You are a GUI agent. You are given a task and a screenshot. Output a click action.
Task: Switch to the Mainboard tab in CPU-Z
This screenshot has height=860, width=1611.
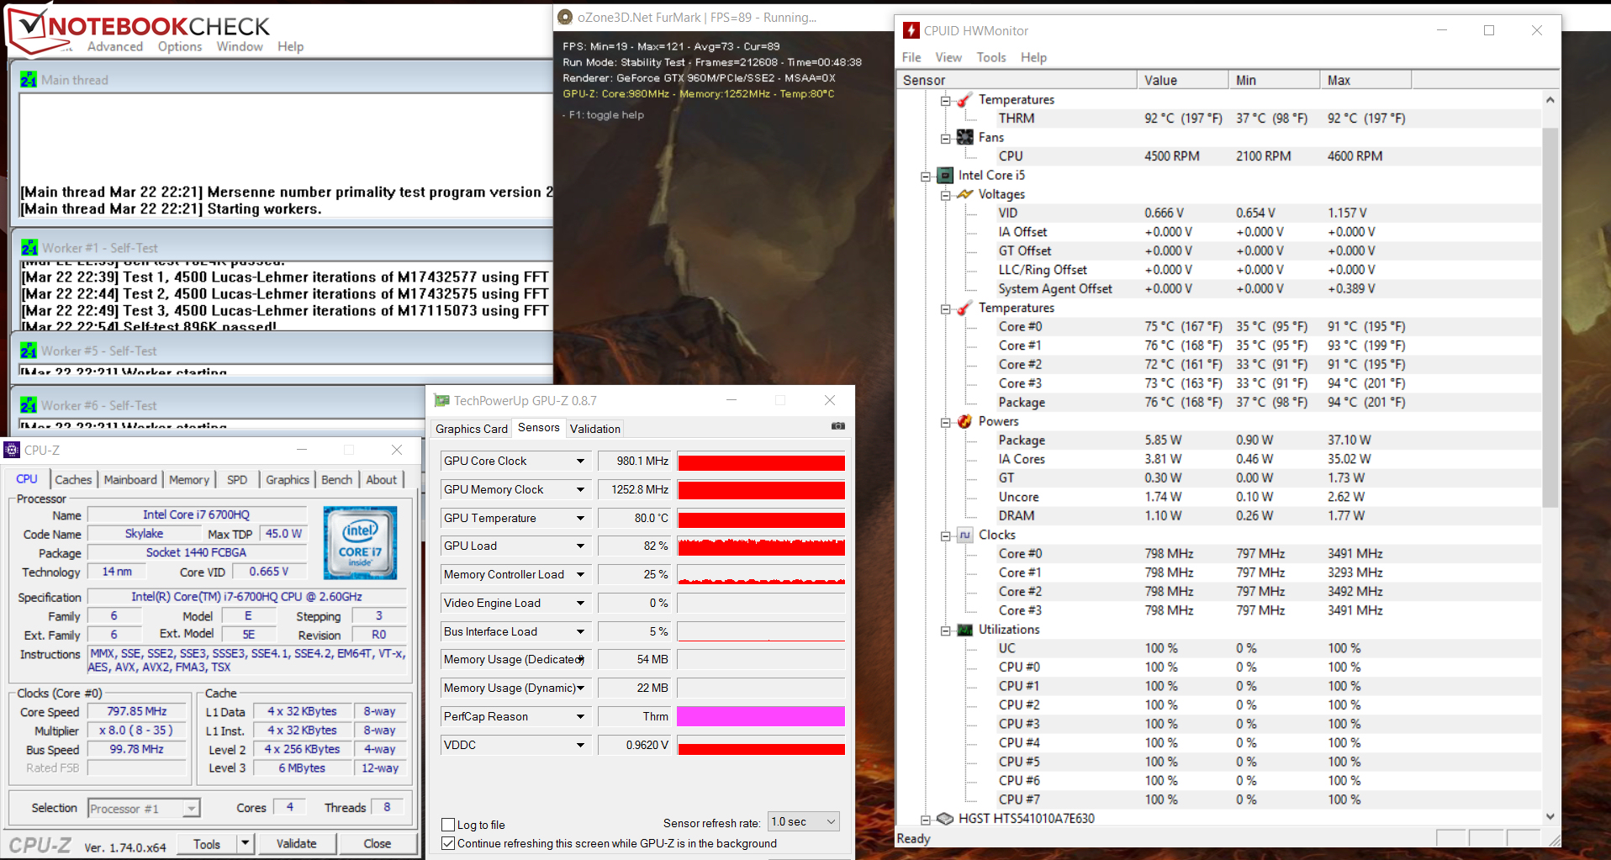(130, 479)
